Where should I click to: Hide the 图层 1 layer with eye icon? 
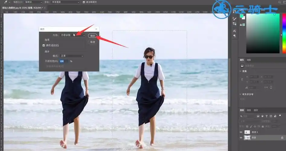tap(241, 132)
